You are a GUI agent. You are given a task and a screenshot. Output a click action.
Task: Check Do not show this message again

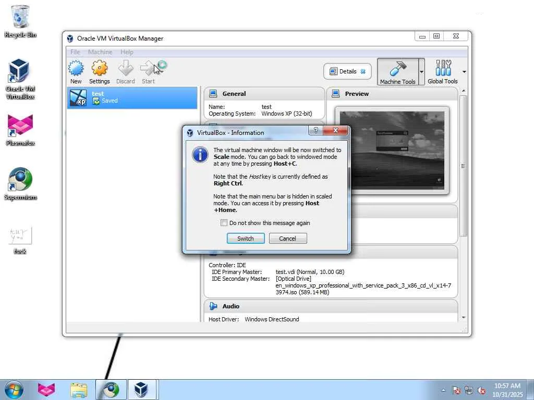tap(224, 223)
